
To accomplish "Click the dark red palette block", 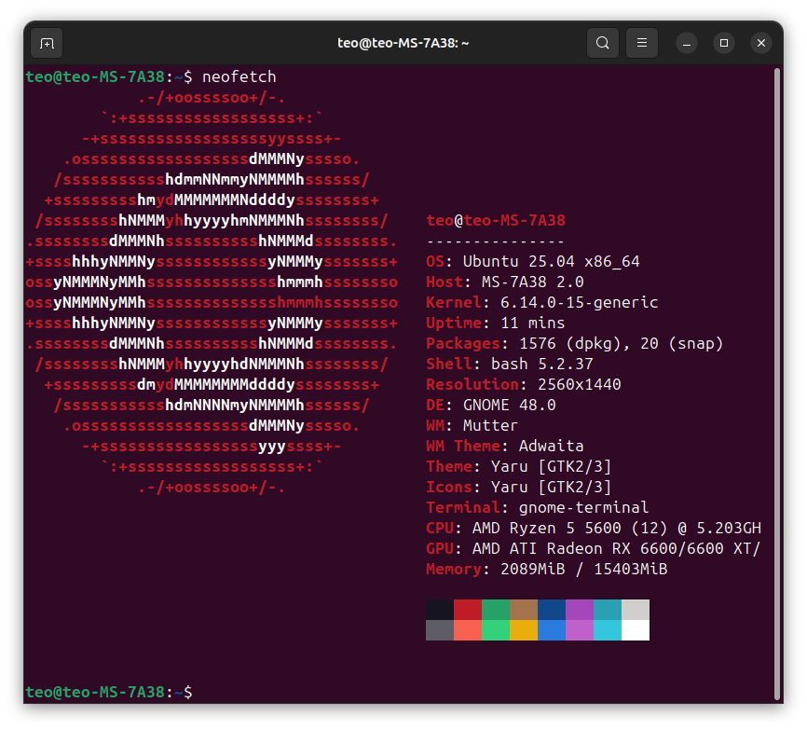I will (468, 610).
